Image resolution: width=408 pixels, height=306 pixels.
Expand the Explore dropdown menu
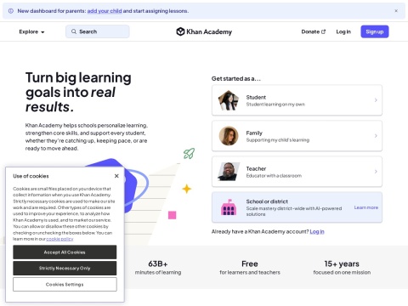pyautogui.click(x=31, y=31)
